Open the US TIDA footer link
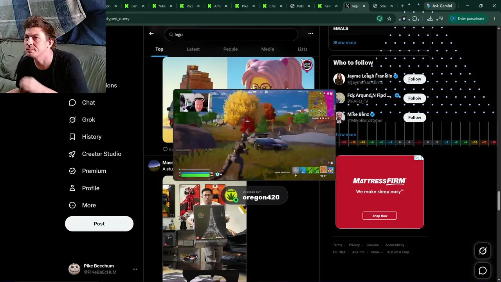501x282 pixels. tap(339, 252)
